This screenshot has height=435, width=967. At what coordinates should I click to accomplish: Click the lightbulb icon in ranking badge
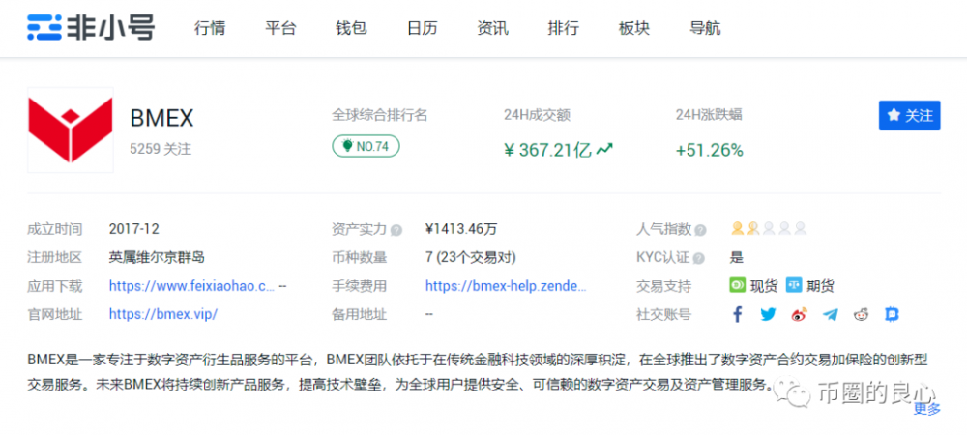pyautogui.click(x=347, y=146)
